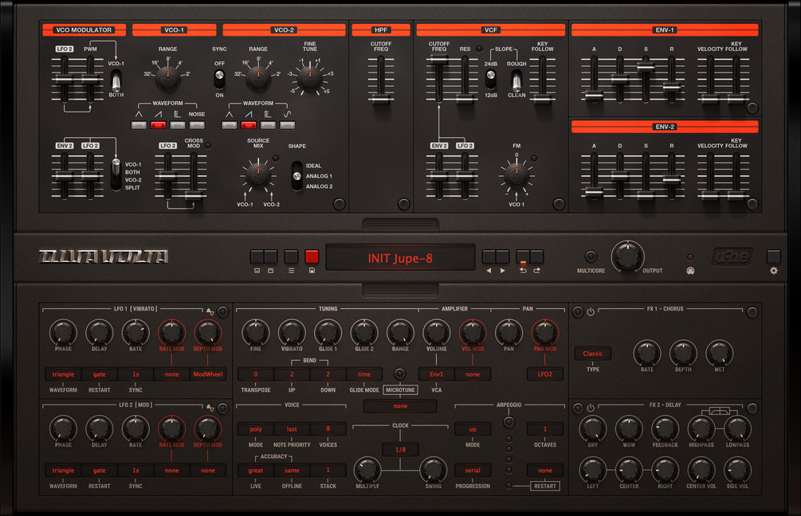The height and width of the screenshot is (516, 801).
Task: Open LFO 1 depth mod source ModWheel
Action: [208, 374]
